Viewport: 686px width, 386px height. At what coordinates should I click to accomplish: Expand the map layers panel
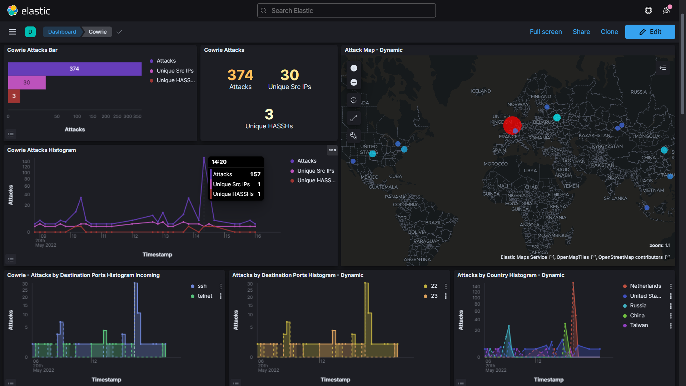coord(663,68)
